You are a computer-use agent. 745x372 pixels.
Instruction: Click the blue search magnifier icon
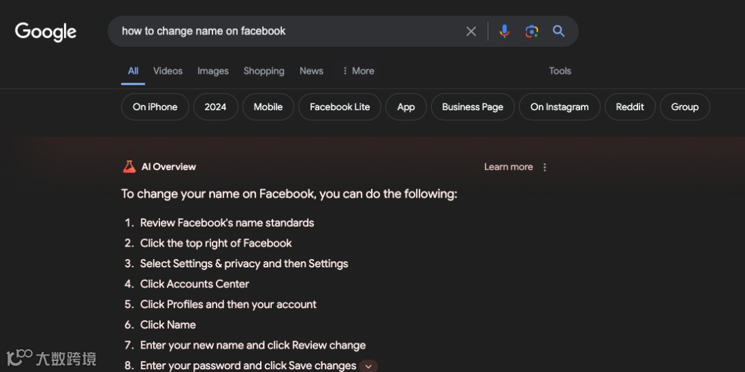(x=559, y=31)
